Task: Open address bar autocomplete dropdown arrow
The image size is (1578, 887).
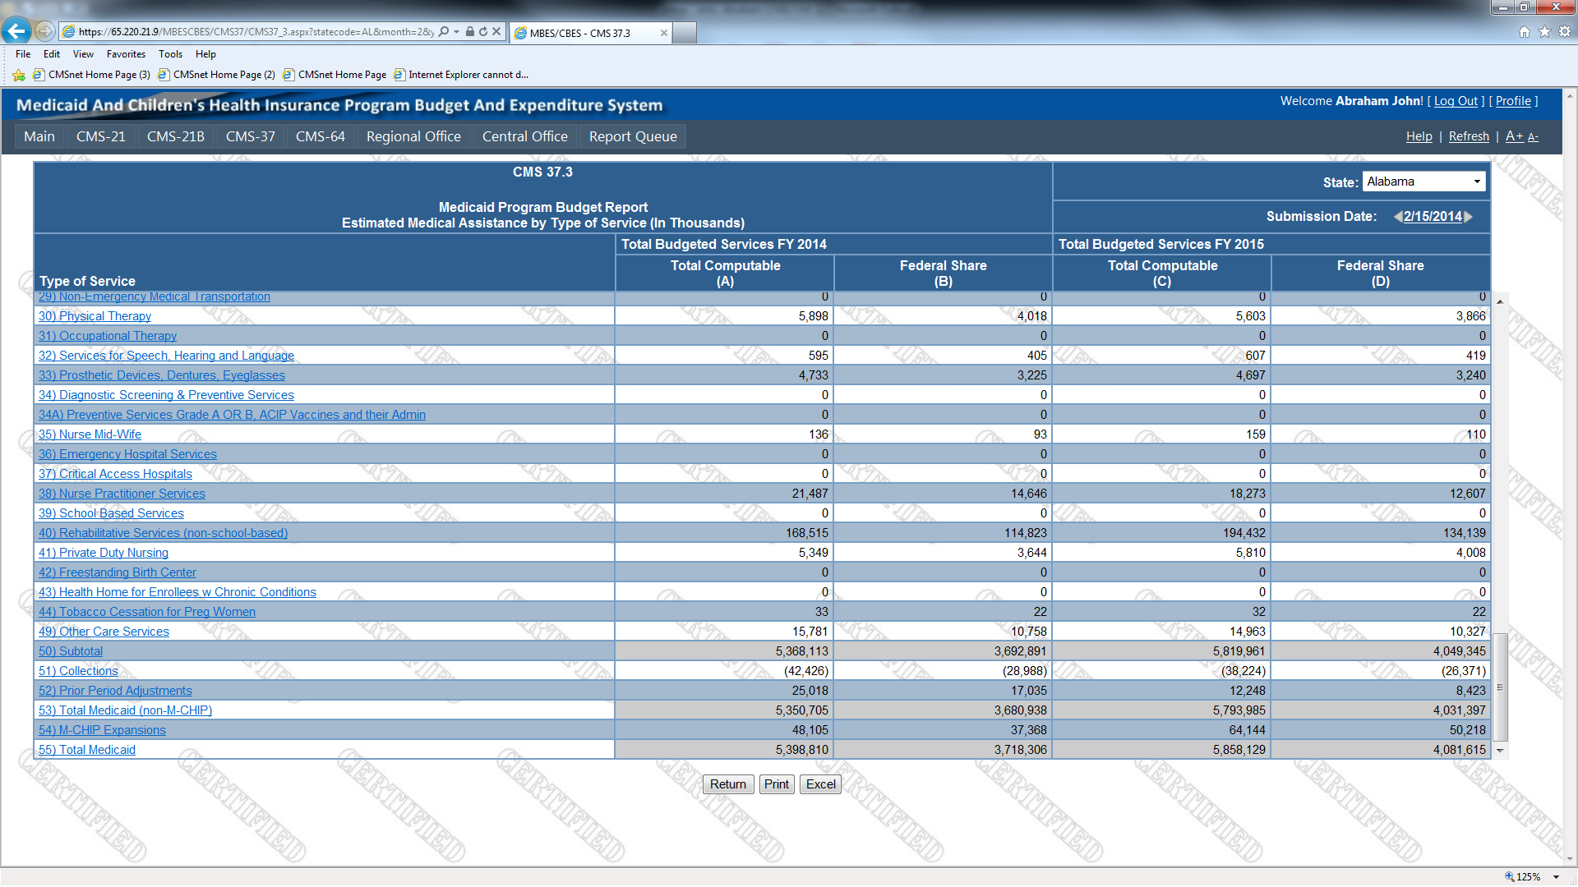Action: (x=457, y=32)
